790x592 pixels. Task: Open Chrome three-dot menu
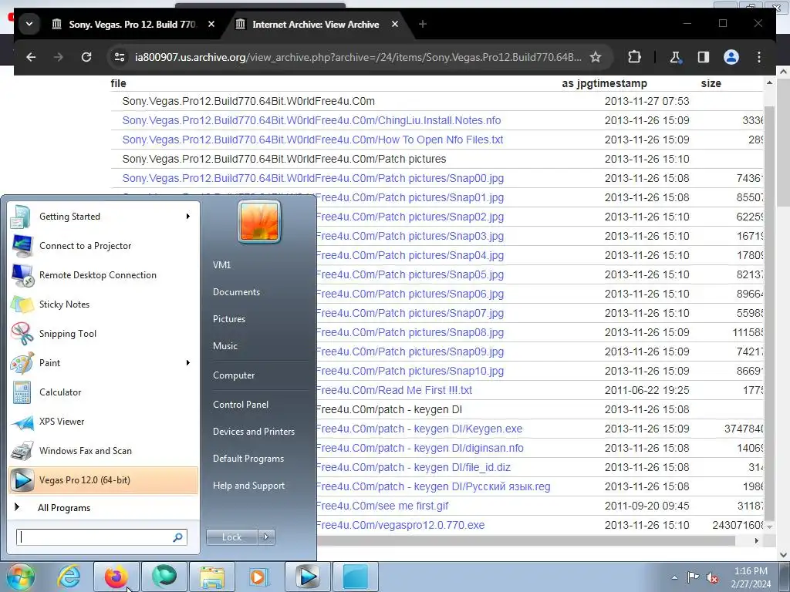pos(759,57)
